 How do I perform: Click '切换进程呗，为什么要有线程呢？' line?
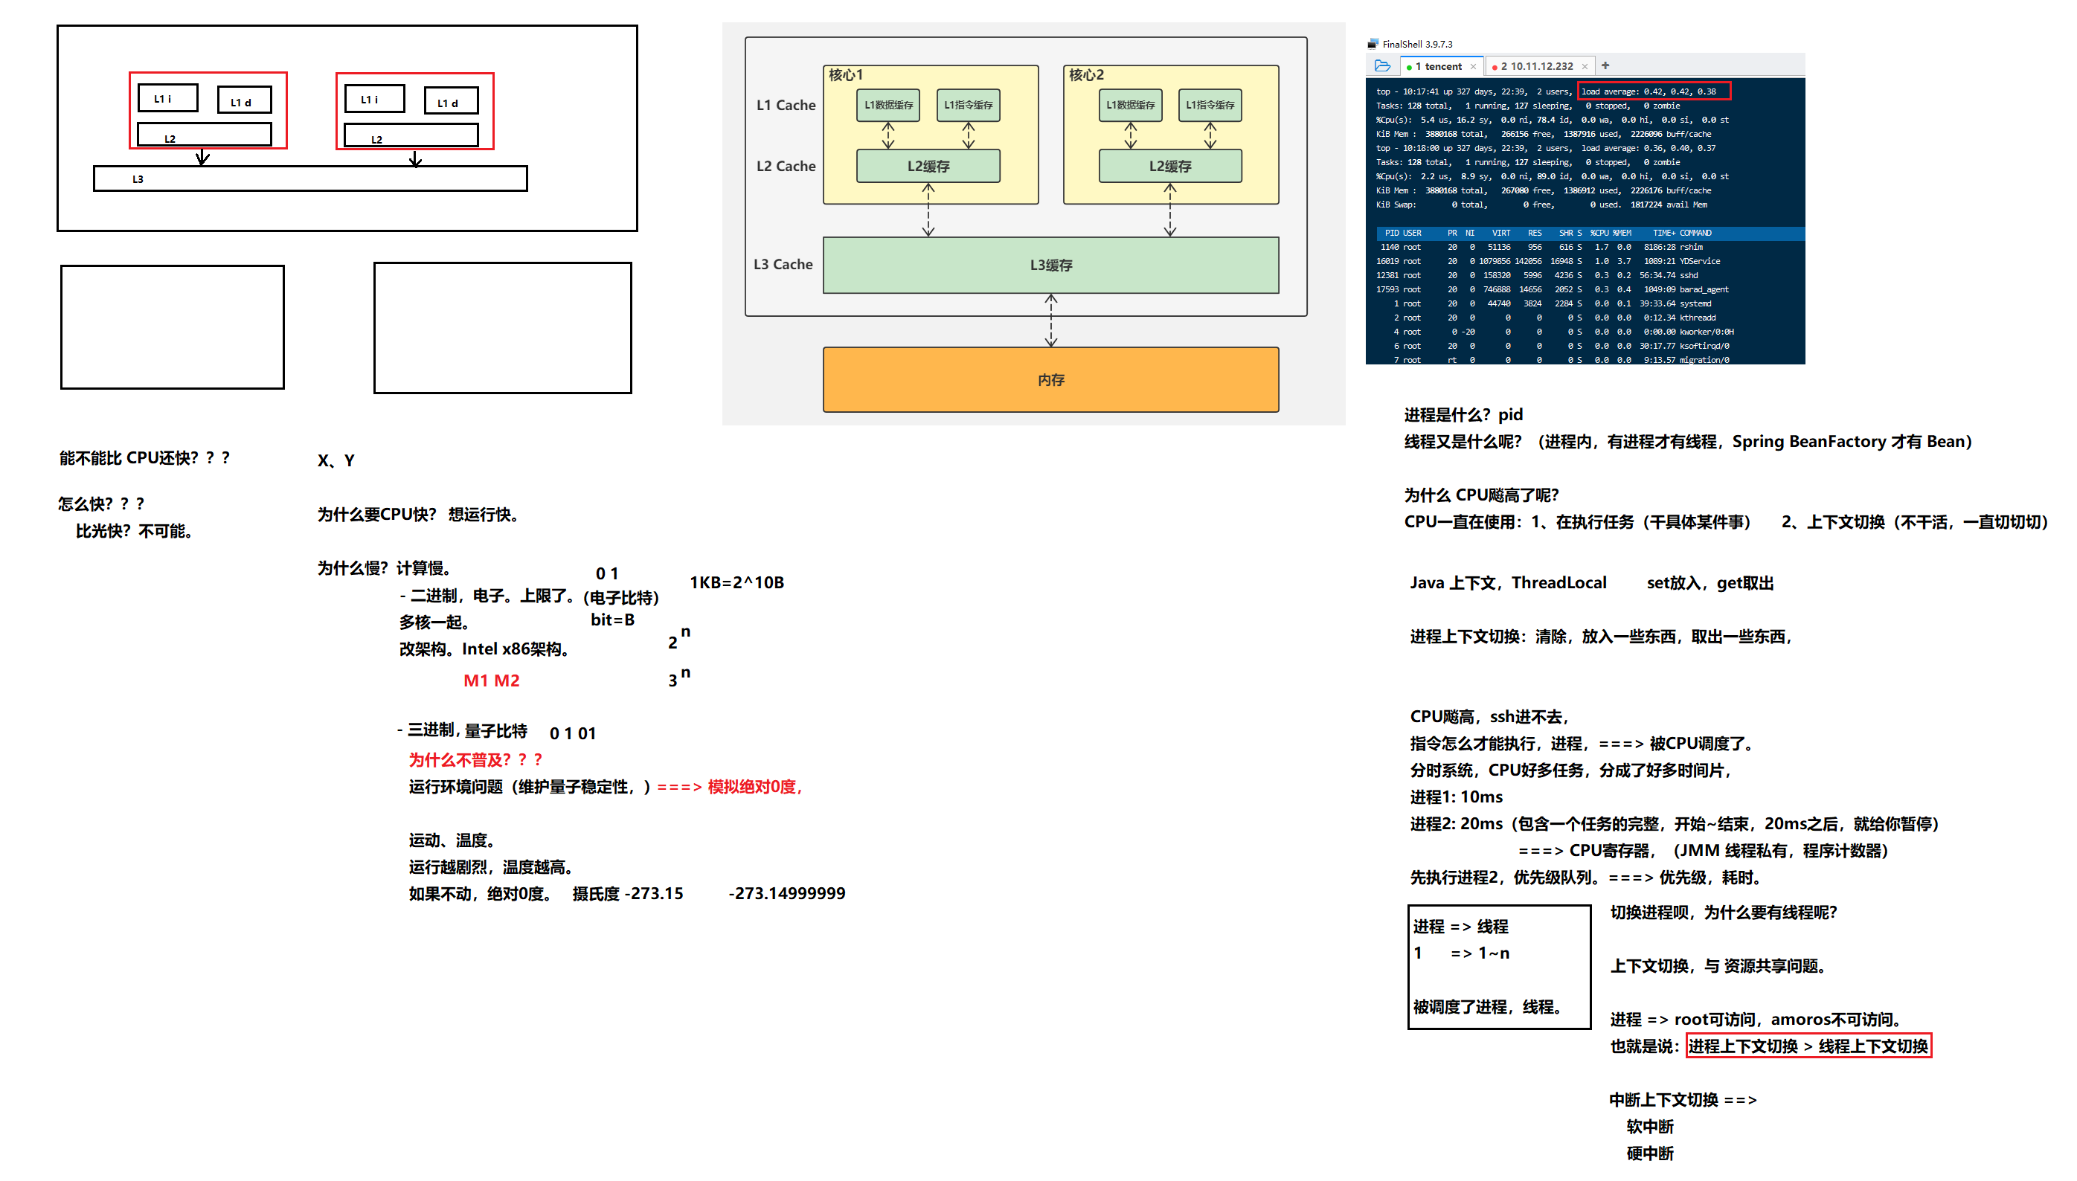point(1723,913)
